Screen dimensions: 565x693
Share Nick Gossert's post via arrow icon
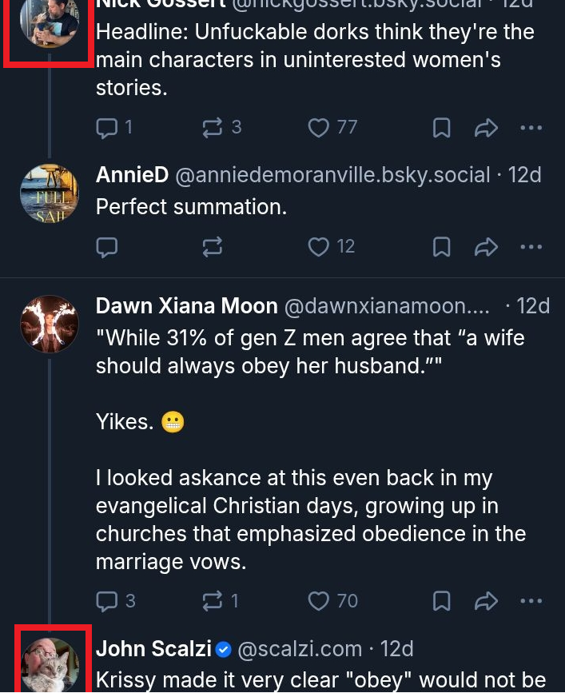click(486, 128)
